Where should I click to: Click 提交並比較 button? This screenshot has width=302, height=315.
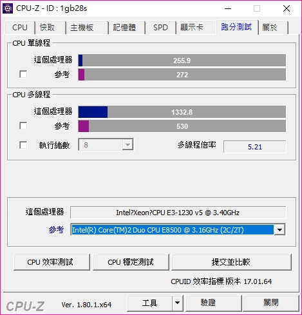point(231,262)
